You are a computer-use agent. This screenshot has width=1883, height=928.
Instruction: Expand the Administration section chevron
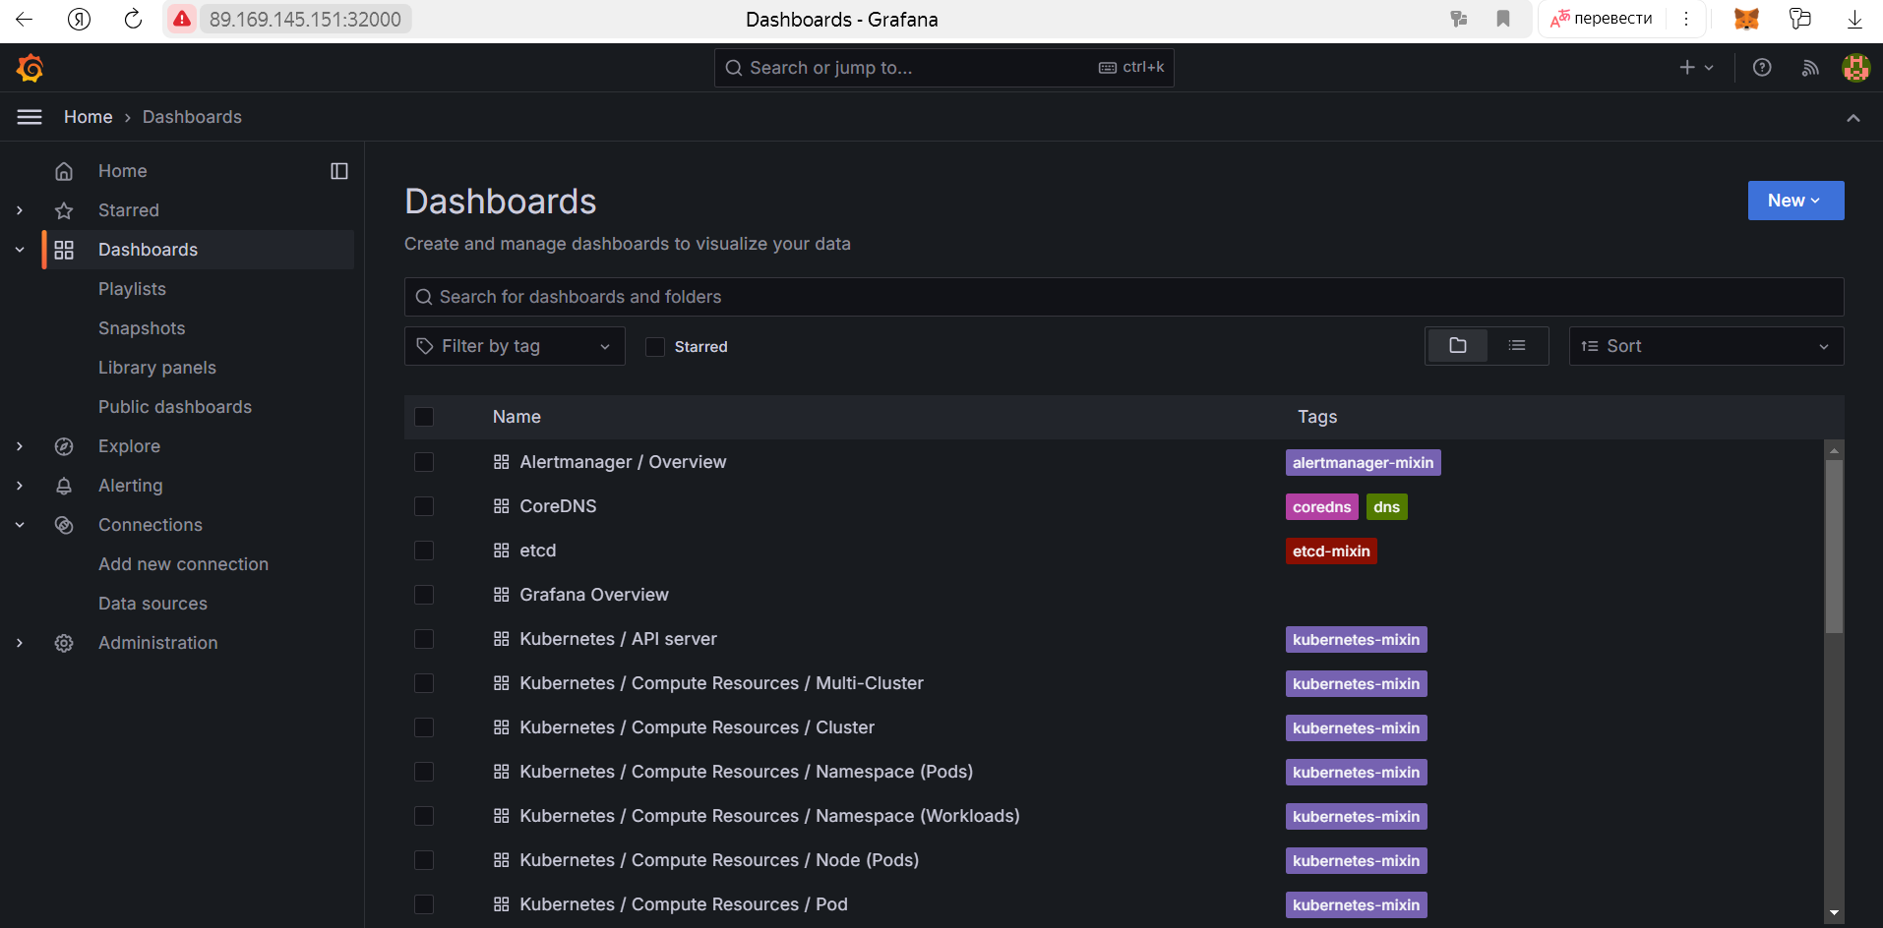20,643
